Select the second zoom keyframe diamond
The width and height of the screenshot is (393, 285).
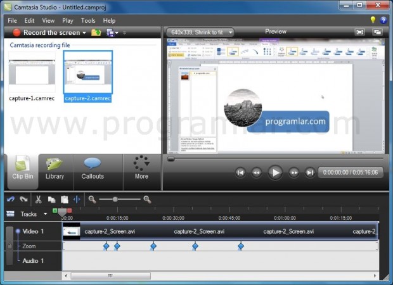pyautogui.click(x=117, y=246)
